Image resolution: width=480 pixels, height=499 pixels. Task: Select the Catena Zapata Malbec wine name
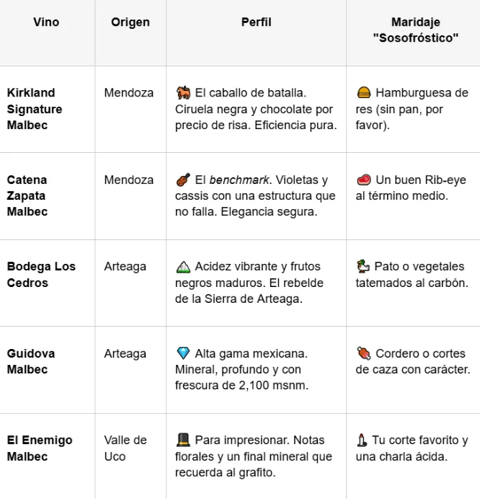(x=29, y=195)
